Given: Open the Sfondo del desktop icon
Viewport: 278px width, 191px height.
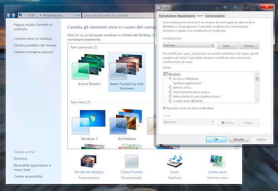Looking at the screenshot, I should pyautogui.click(x=88, y=161).
